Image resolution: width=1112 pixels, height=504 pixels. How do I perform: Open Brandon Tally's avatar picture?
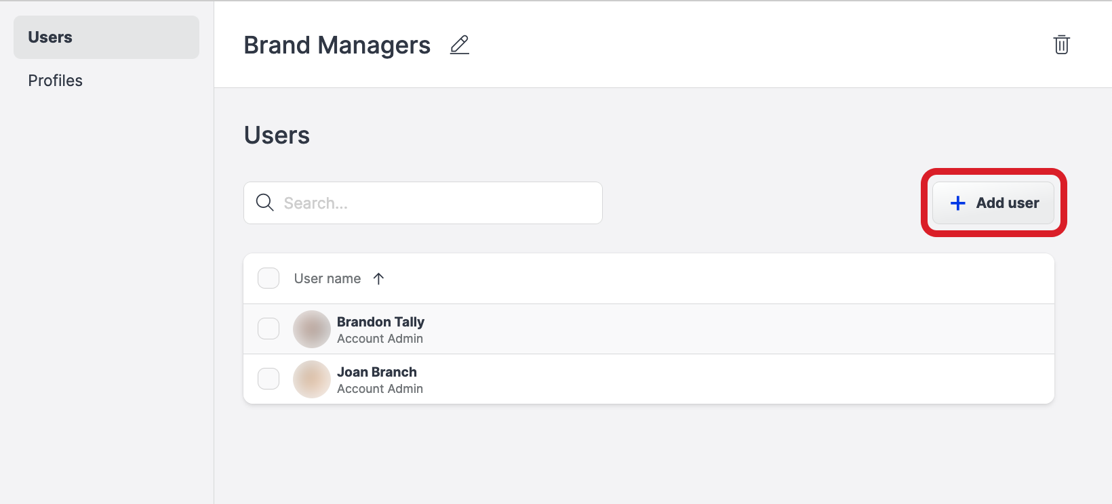point(312,329)
